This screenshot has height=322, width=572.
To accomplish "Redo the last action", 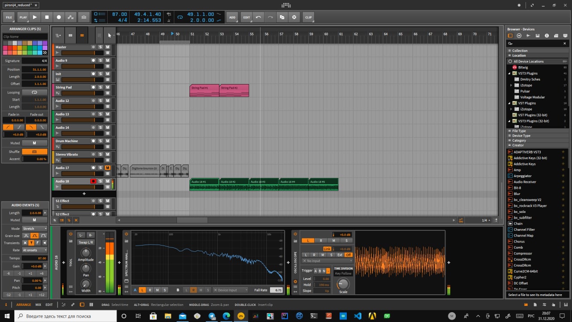I will pyautogui.click(x=270, y=17).
